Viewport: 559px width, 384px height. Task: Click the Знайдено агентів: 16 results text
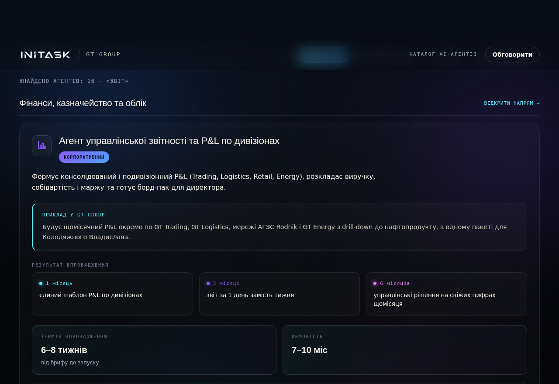click(x=74, y=81)
